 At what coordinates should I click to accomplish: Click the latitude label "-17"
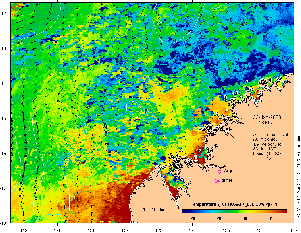click(x=4, y=188)
